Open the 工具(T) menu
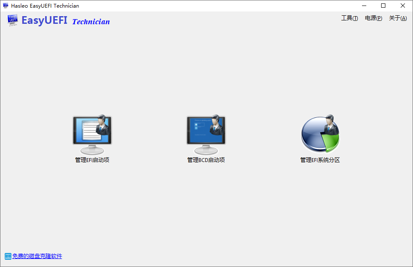The height and width of the screenshot is (267, 413). 349,18
